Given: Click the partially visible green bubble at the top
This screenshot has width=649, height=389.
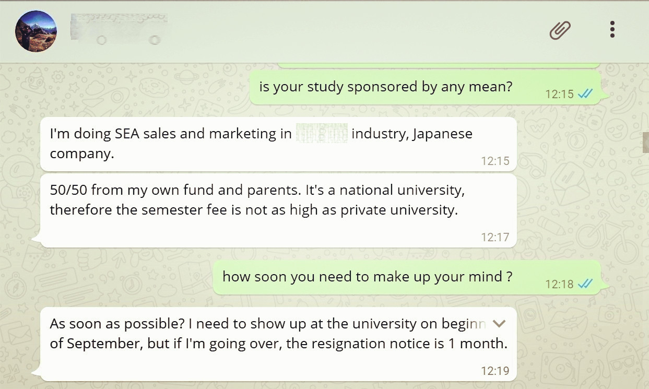Looking at the screenshot, I should (439, 66).
